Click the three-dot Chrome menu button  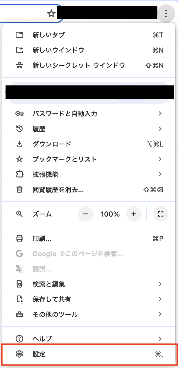coord(166,13)
